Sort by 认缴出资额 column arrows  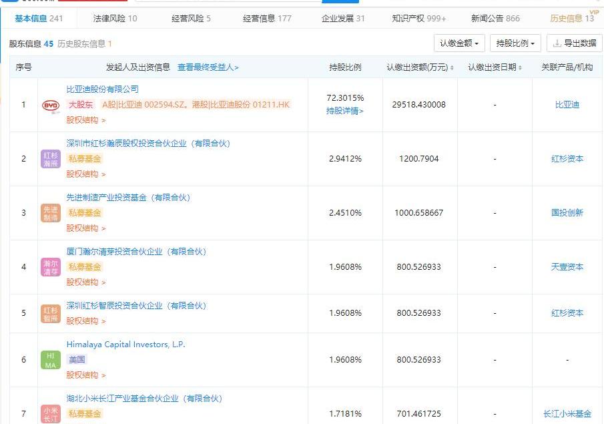point(452,67)
